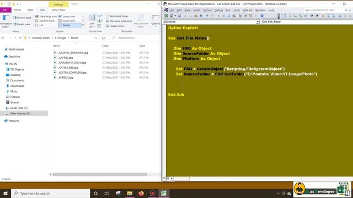Screen dimensions: 353x198
Task: Open the Tools menu in VBA editor
Action: coord(237,10)
